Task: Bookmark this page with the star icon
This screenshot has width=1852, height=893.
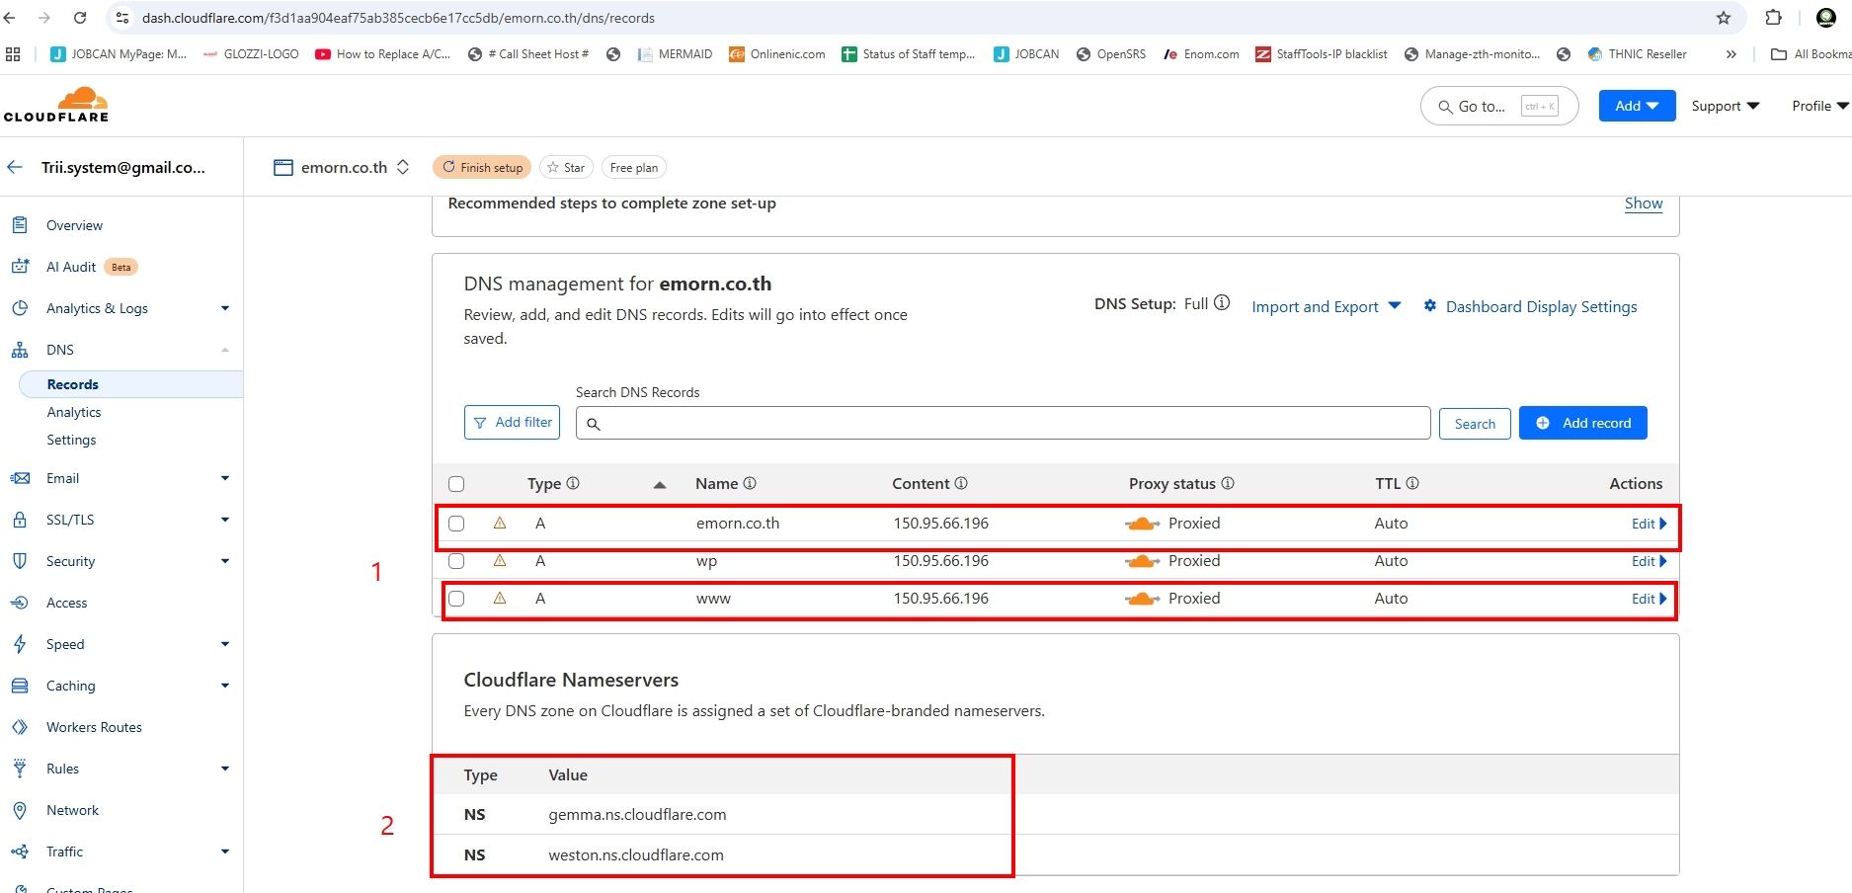Action: click(1724, 18)
